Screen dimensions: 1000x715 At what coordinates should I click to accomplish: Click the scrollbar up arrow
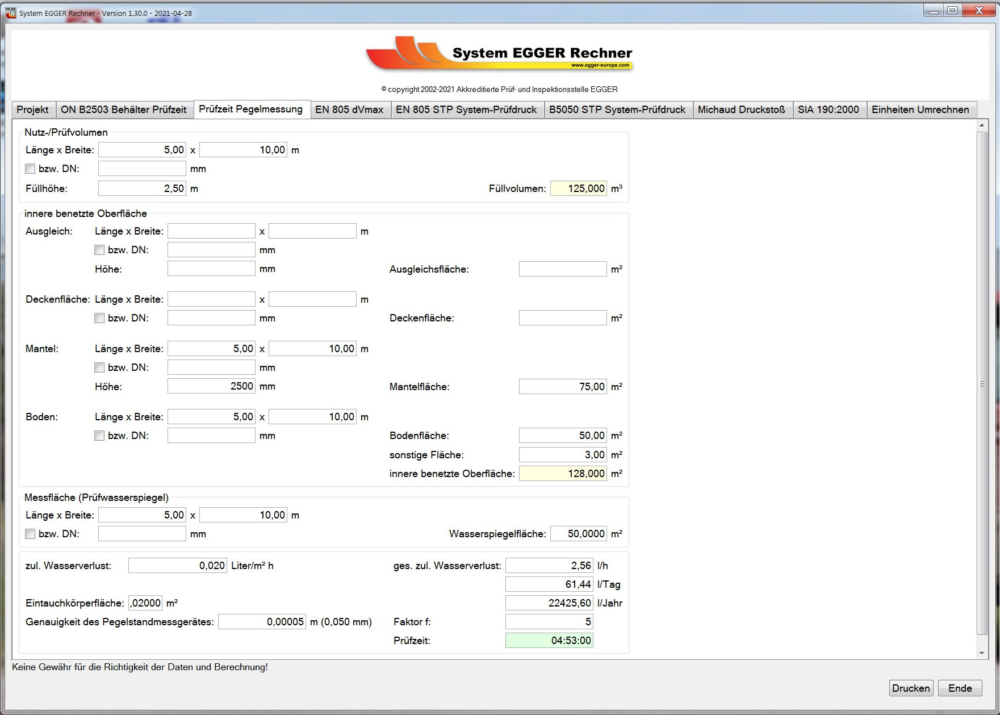(x=982, y=125)
